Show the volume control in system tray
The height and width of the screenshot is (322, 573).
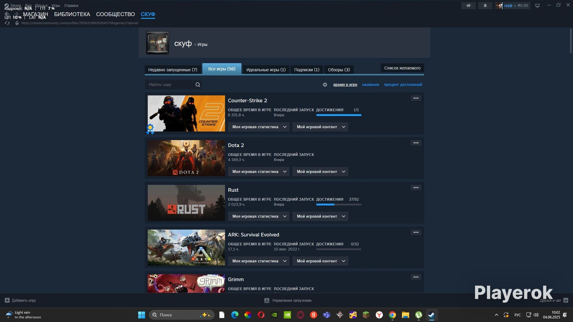536,315
